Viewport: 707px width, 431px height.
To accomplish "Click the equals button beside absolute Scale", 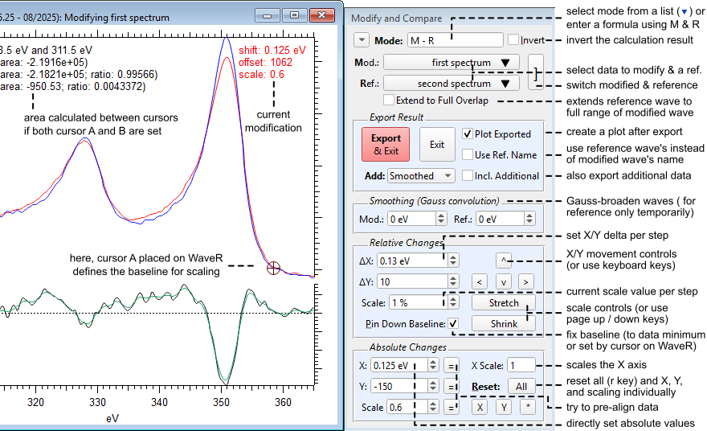I will [x=452, y=407].
